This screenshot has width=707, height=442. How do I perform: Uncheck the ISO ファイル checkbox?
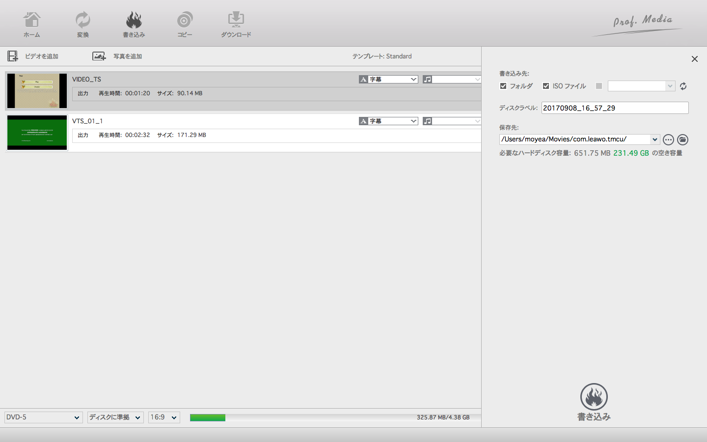click(546, 86)
